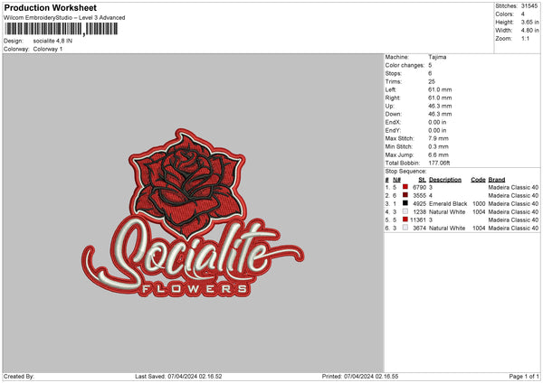Click the Color changes value 5
The image size is (543, 383).
430,65
